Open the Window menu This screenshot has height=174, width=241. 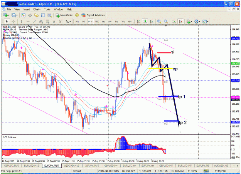(58, 9)
